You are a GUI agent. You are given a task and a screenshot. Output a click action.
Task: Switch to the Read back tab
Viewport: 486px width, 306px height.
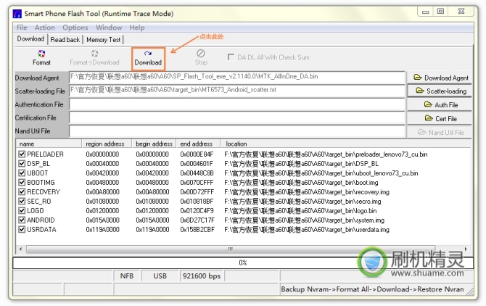click(x=65, y=40)
